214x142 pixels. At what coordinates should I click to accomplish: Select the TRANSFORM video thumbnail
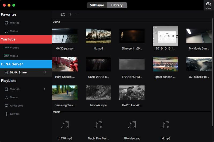[x=132, y=64]
